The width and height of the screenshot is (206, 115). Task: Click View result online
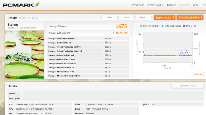pos(190,17)
